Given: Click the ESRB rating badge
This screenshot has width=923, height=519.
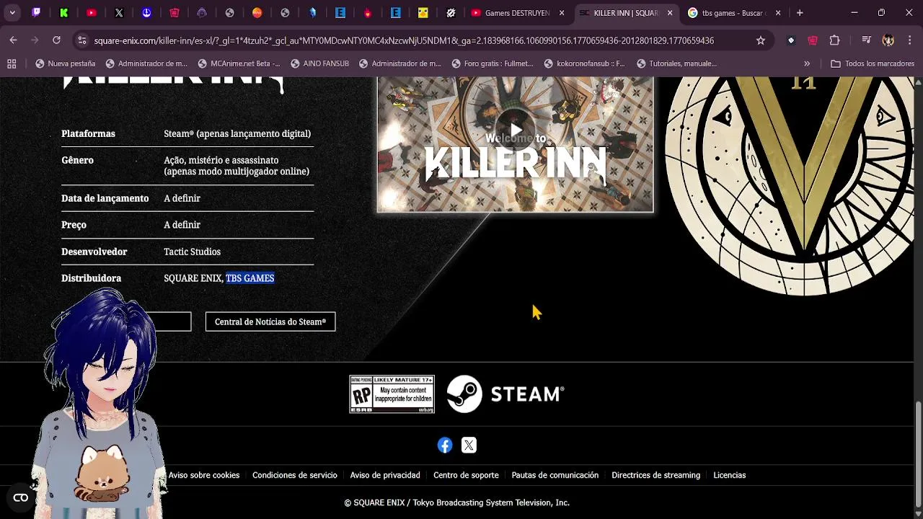Looking at the screenshot, I should coord(392,394).
